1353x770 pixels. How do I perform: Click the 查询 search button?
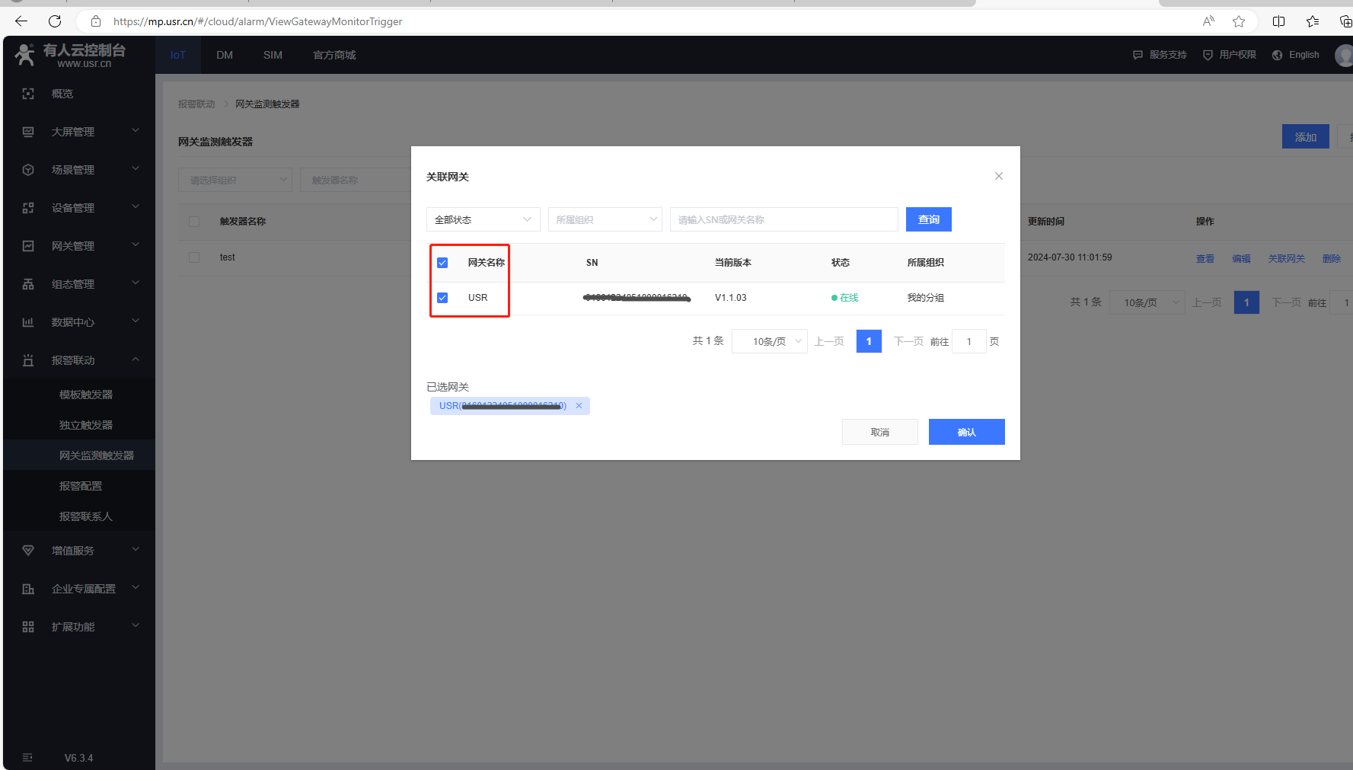tap(928, 219)
